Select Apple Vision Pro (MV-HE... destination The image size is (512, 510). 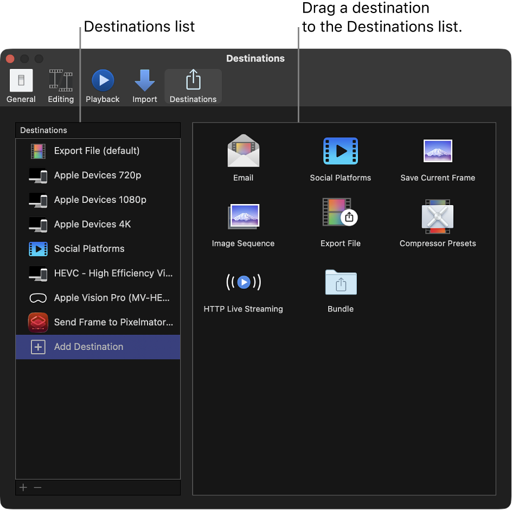click(98, 298)
